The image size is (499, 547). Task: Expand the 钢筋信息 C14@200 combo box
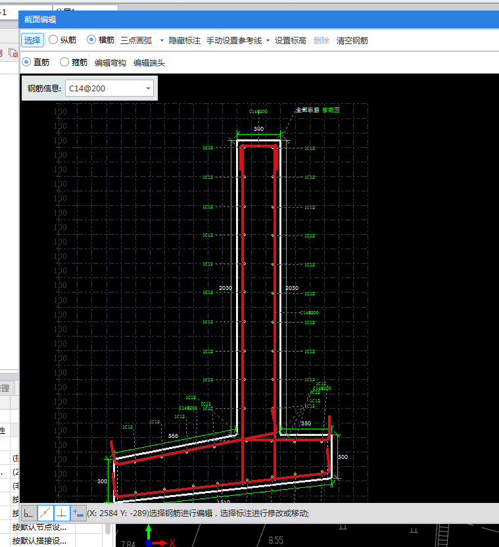tap(148, 89)
